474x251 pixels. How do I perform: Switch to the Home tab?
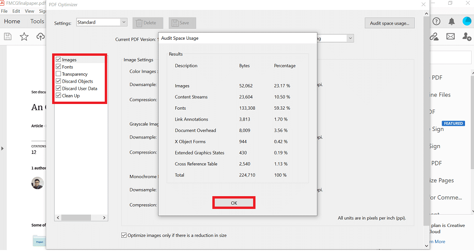pyautogui.click(x=12, y=21)
